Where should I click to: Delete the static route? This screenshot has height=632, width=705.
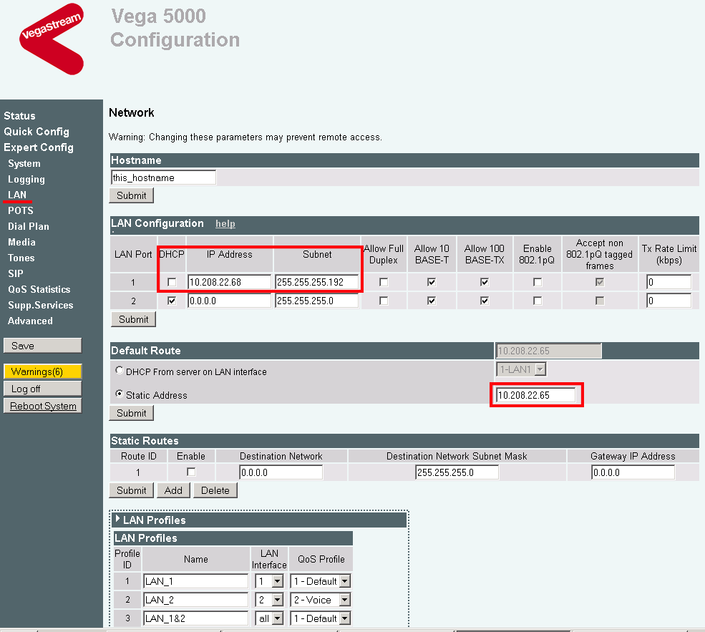215,490
